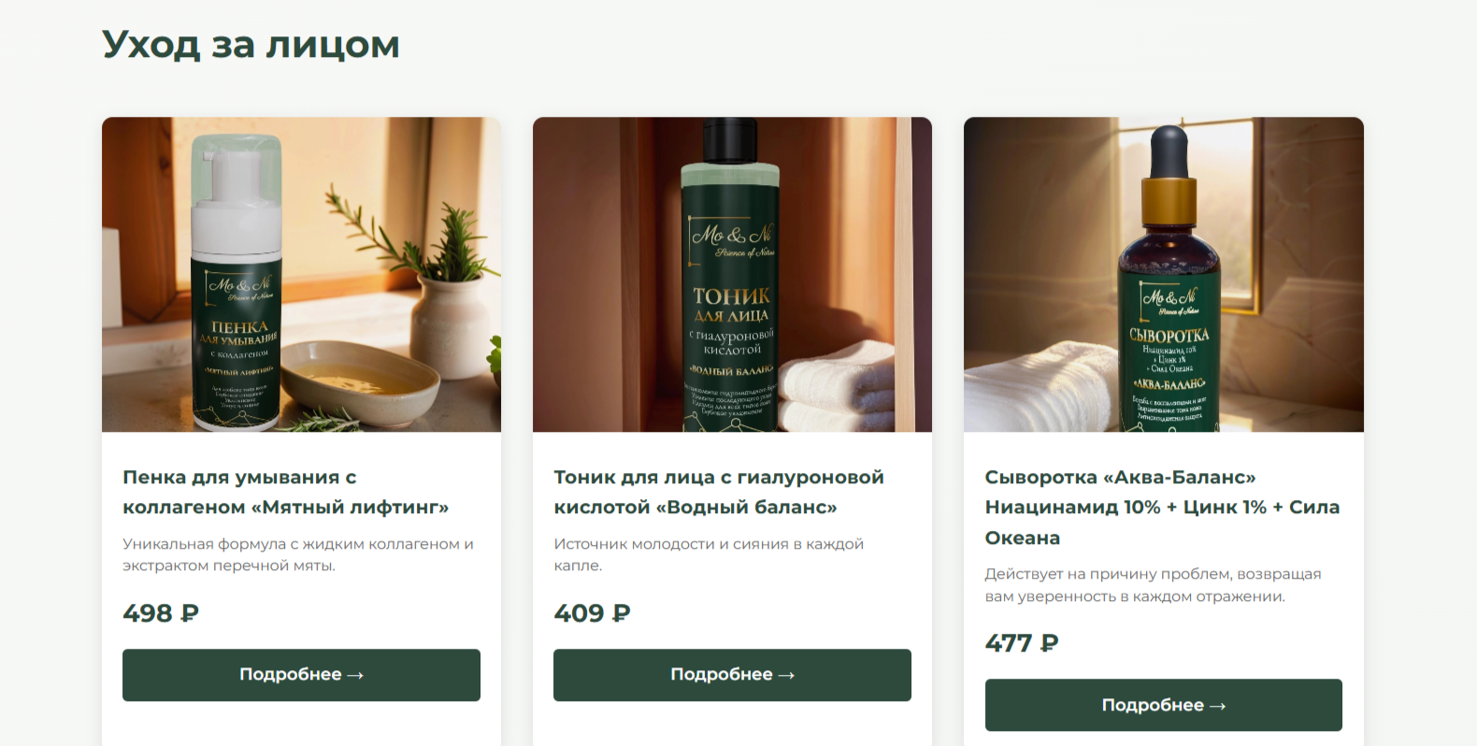
Task: Open title «Сыворотка «Аква-Баланс»»
Action: click(1162, 507)
